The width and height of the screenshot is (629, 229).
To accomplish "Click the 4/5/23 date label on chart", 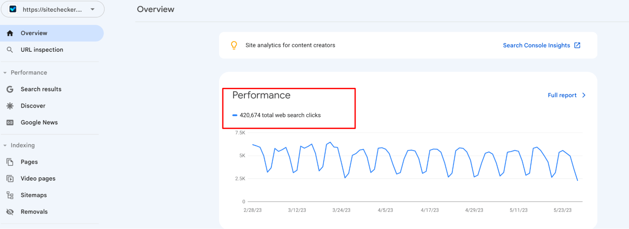I will pos(385,210).
